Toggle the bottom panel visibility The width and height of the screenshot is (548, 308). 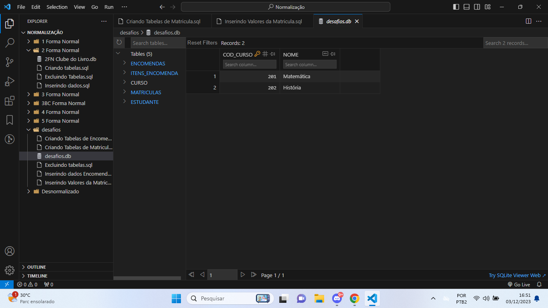[467, 7]
